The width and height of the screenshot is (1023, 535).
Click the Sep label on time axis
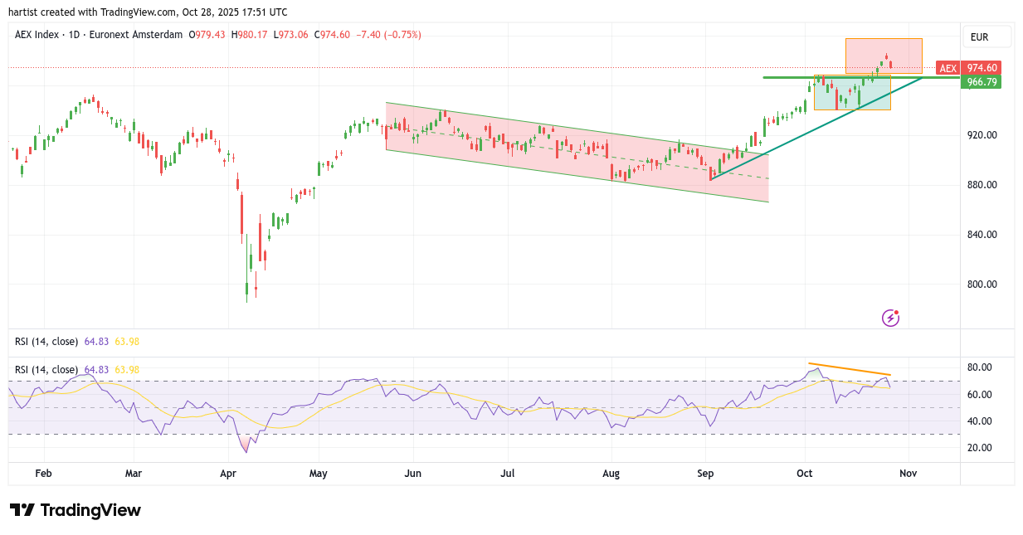tap(706, 474)
